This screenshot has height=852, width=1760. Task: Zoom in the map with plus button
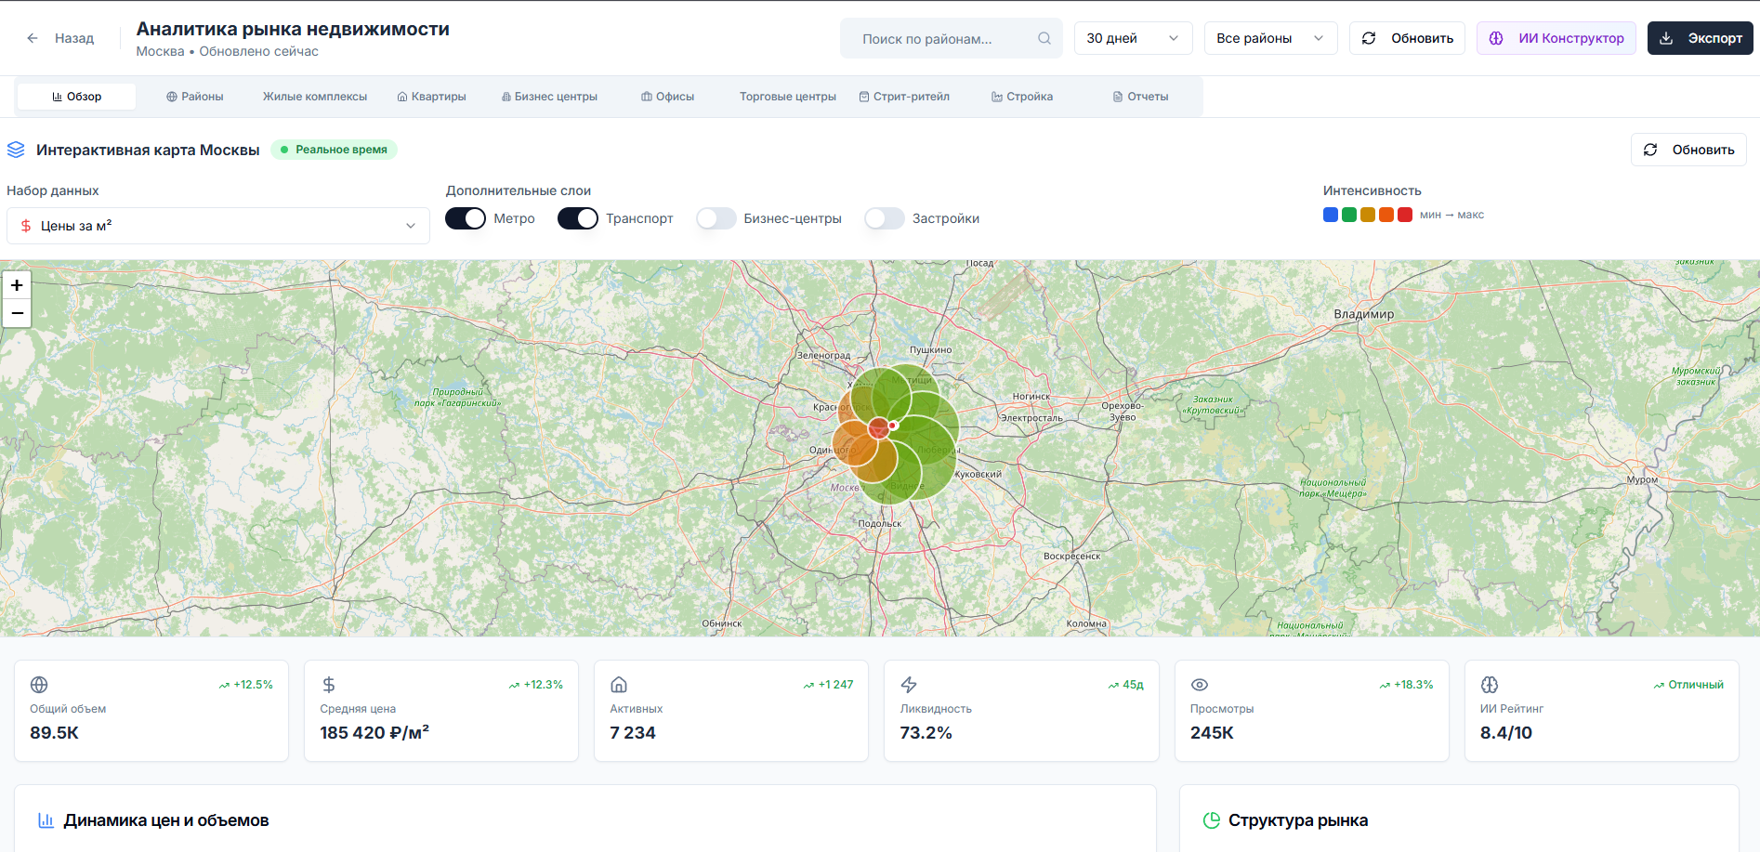[17, 285]
